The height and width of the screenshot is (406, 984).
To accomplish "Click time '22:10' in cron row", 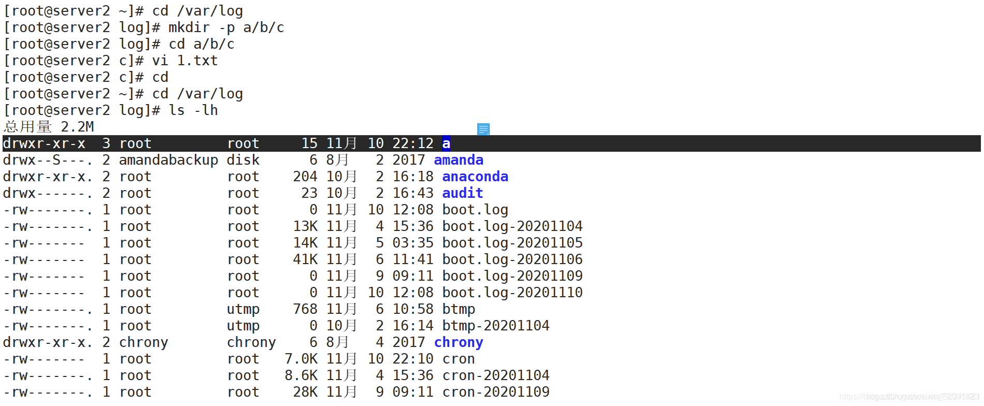I will (413, 359).
